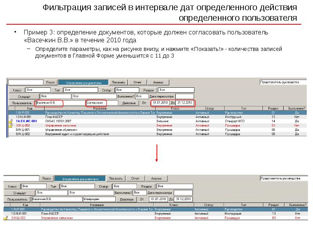The width and height of the screenshot is (313, 235).
Task: Adjust the До date field showing 31.12.2010
Action: 184,103
